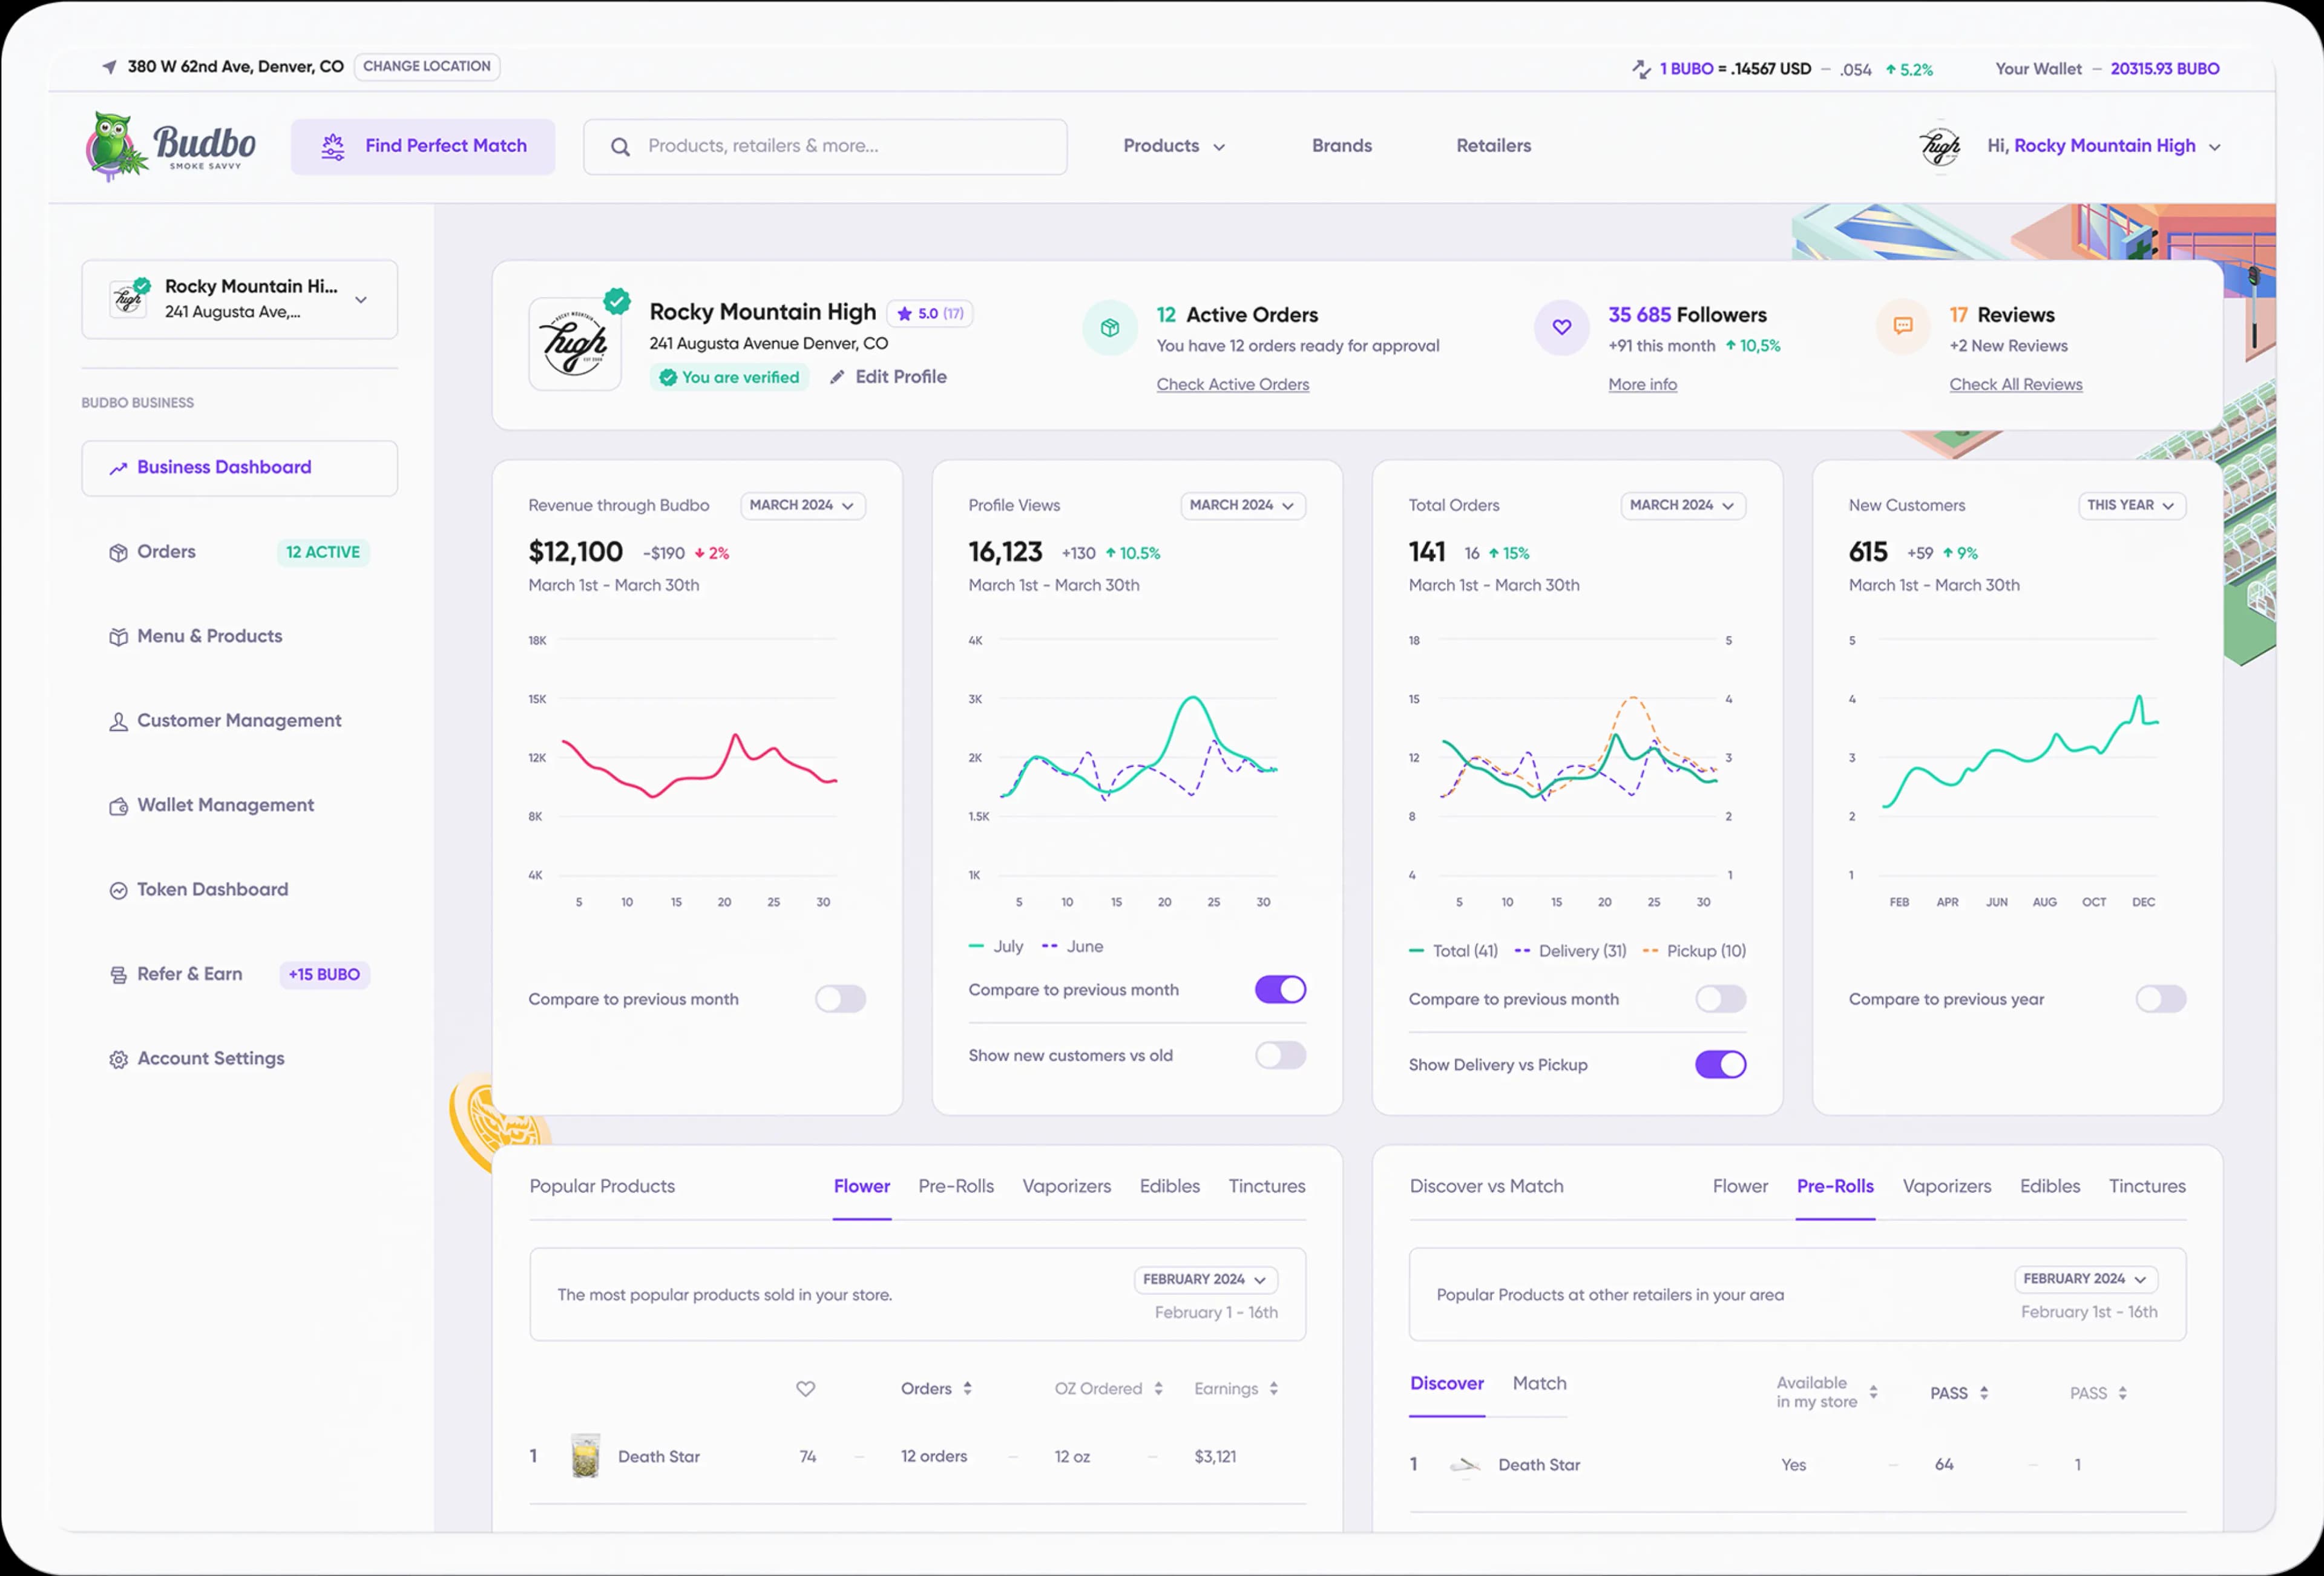Screen dimensions: 2324x1576
Task: Click the +15 BUBO referral badge
Action: [x=324, y=975]
